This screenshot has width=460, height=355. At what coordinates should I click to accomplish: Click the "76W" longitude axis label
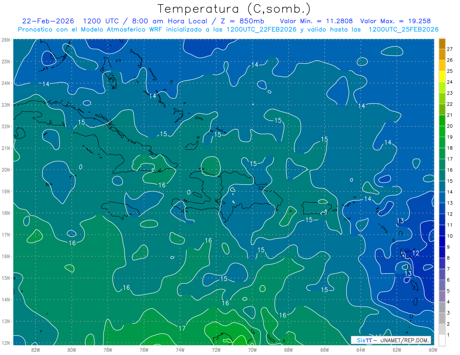(144, 349)
